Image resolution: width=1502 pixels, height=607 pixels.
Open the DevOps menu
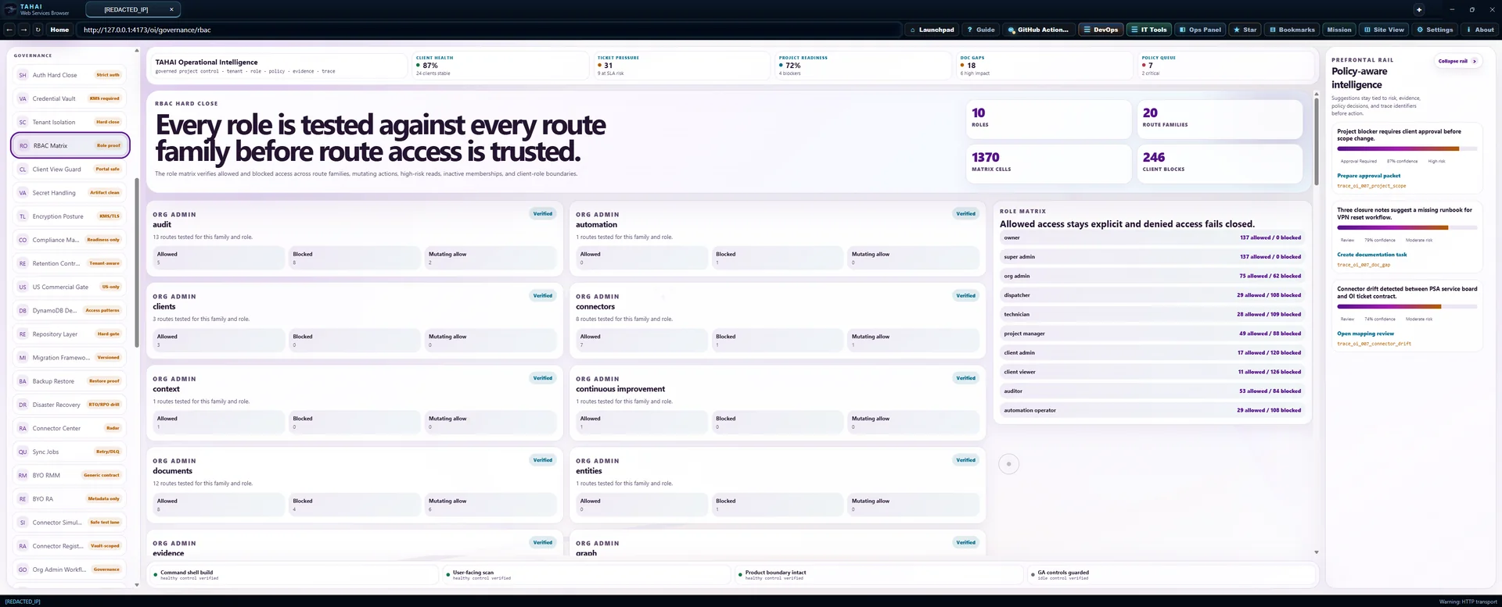pos(1100,30)
